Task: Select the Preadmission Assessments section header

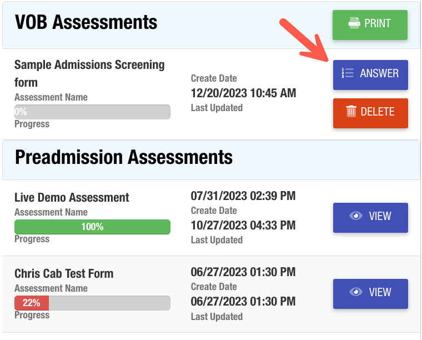Action: (123, 157)
